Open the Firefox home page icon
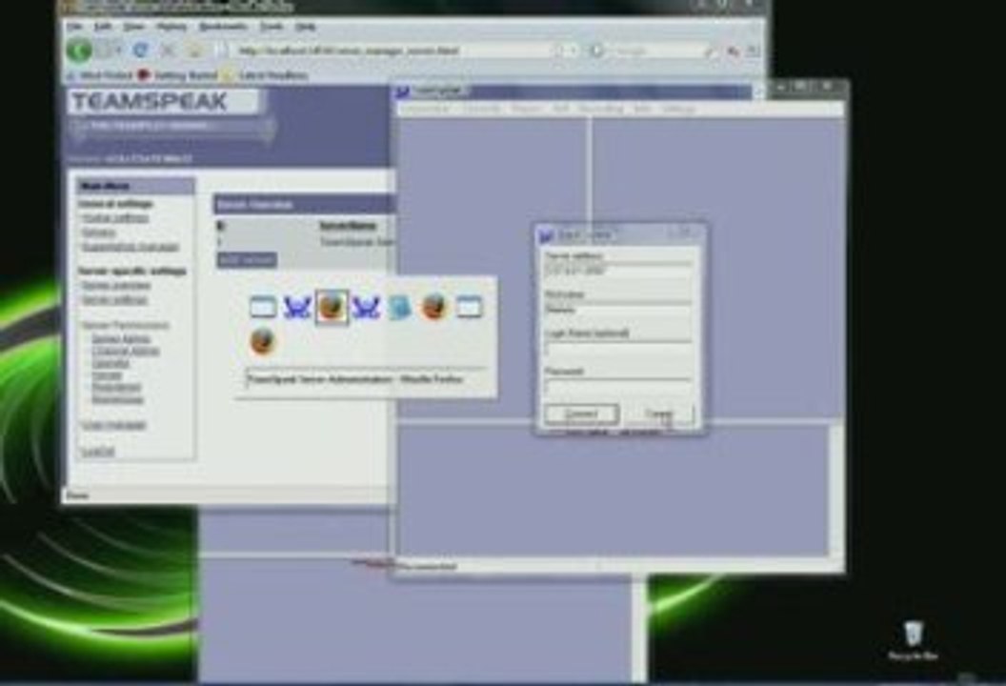The height and width of the screenshot is (686, 1006). [195, 50]
